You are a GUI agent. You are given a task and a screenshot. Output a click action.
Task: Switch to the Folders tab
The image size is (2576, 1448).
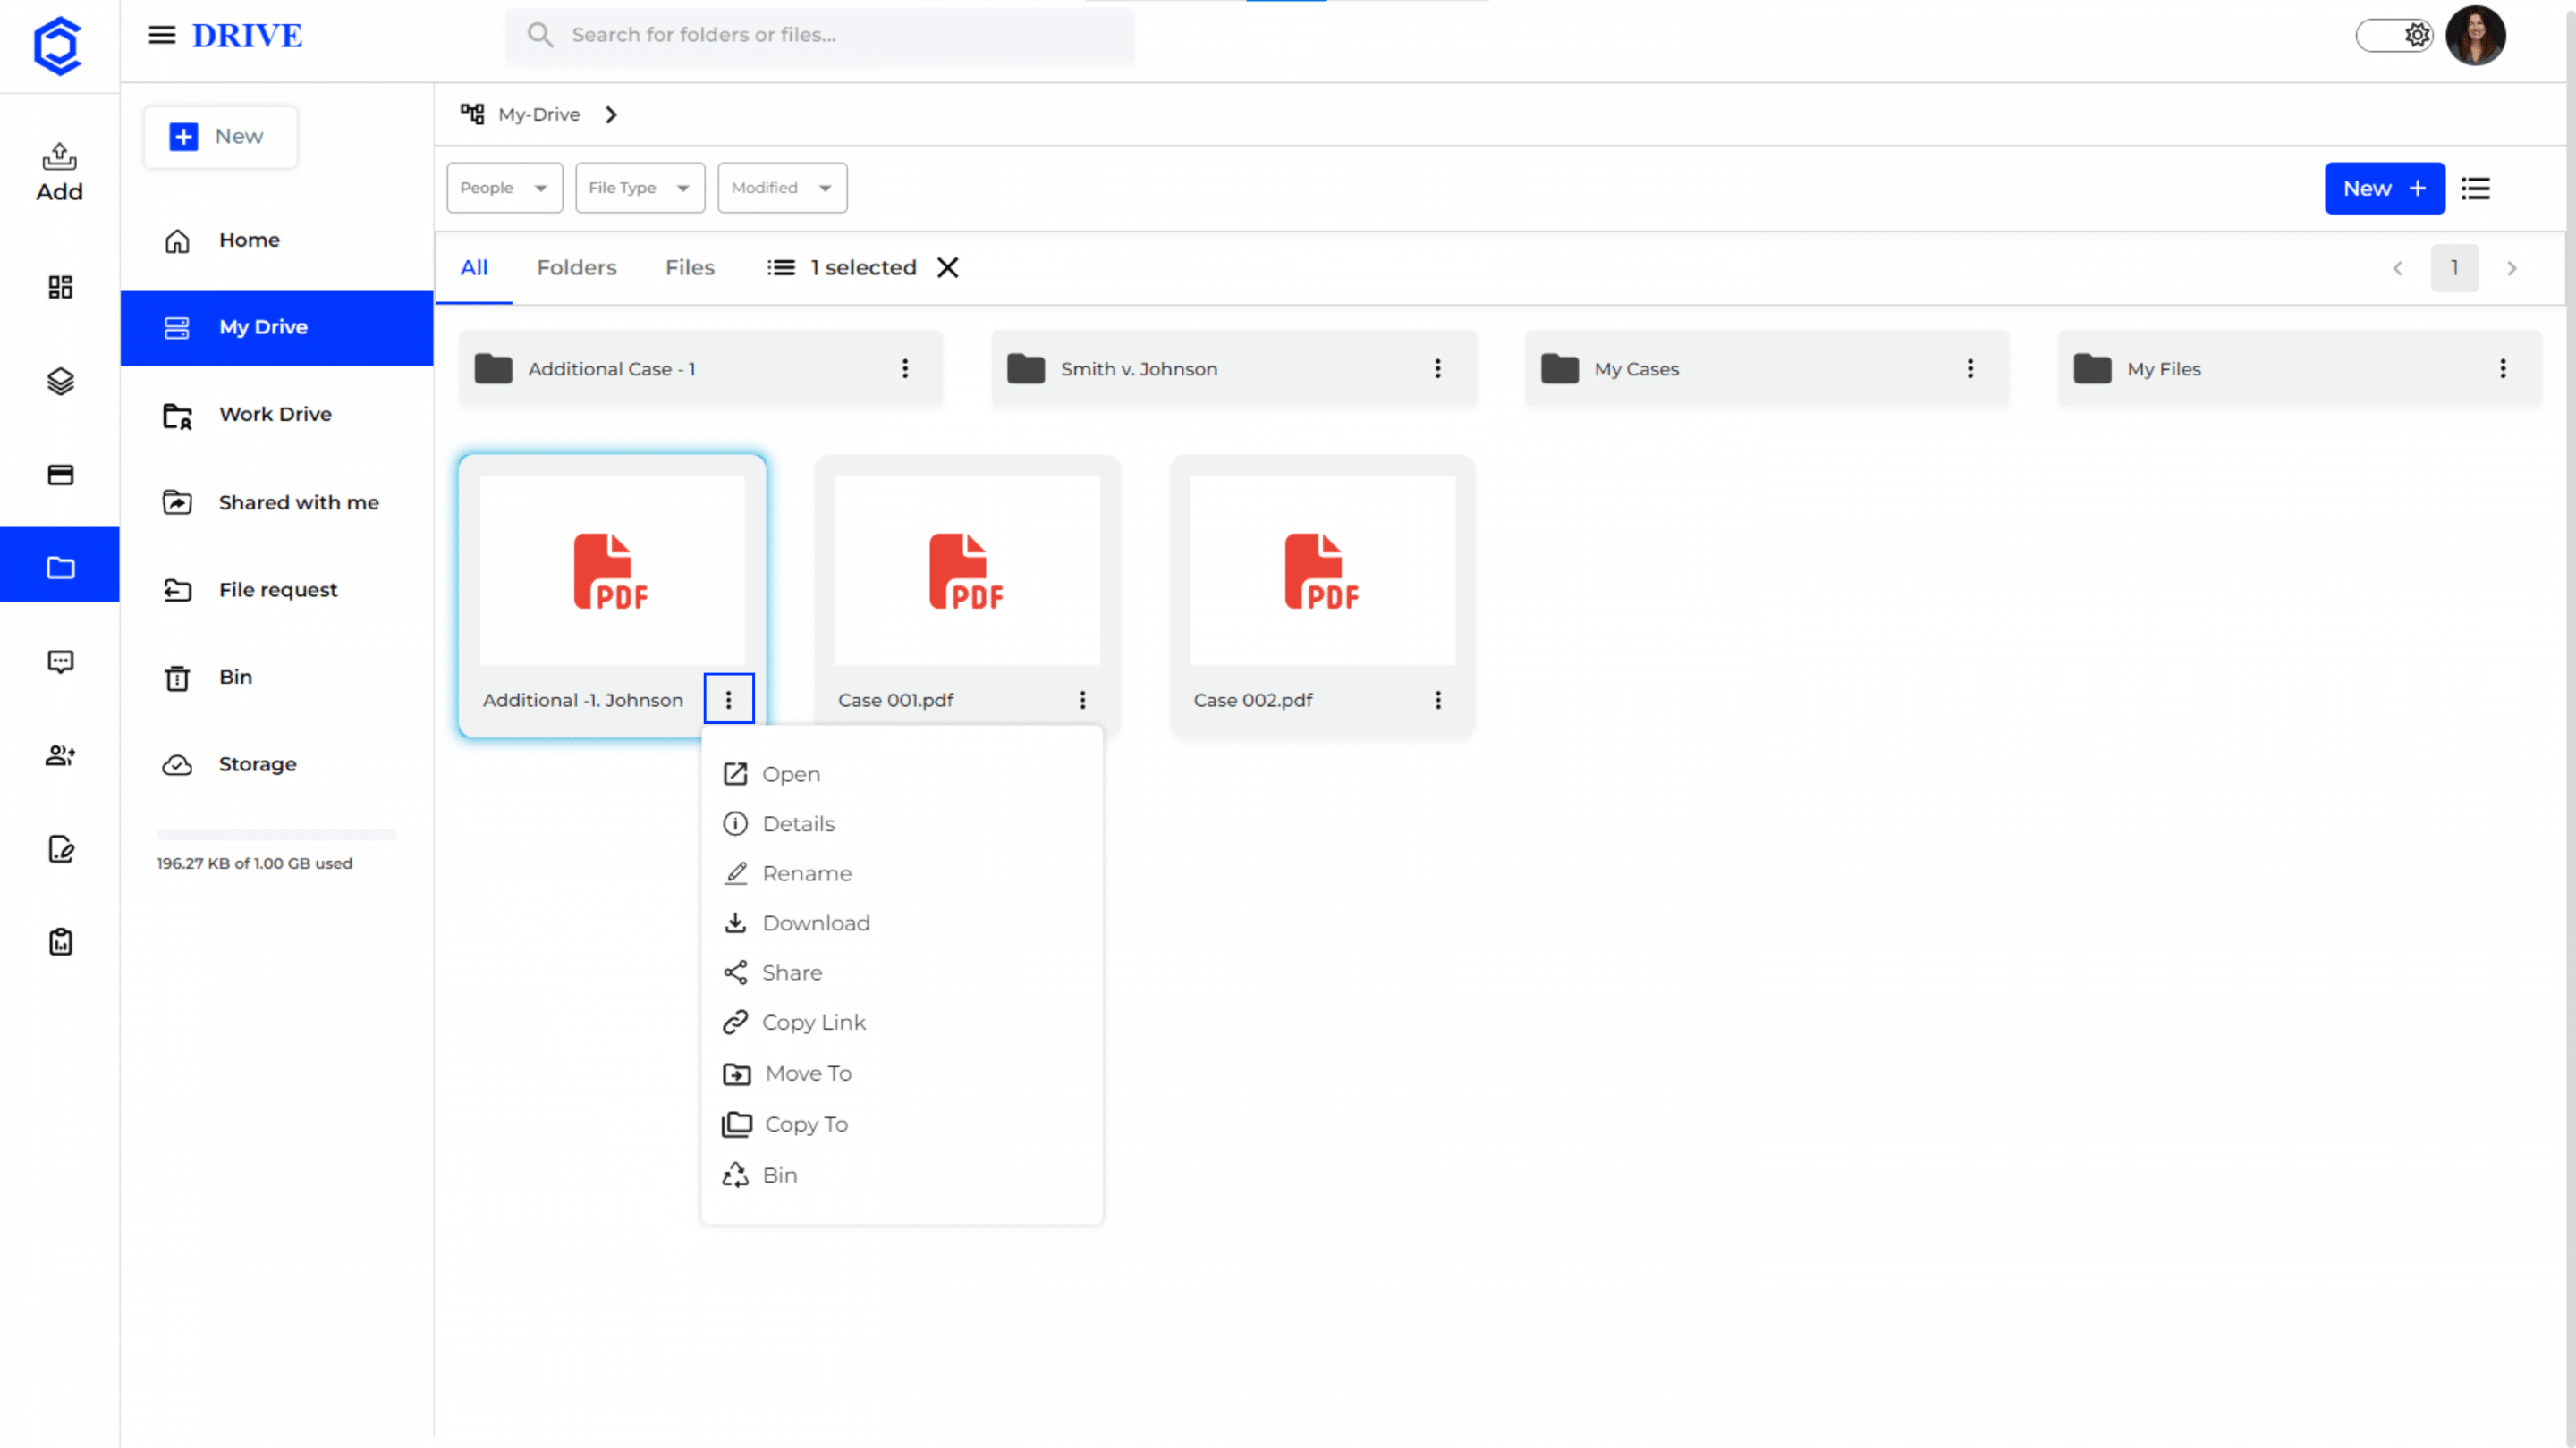point(577,268)
